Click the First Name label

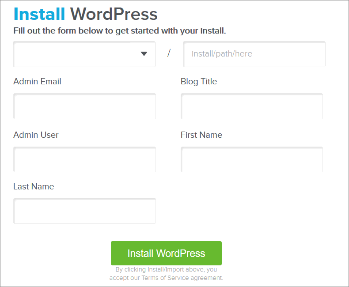(201, 135)
